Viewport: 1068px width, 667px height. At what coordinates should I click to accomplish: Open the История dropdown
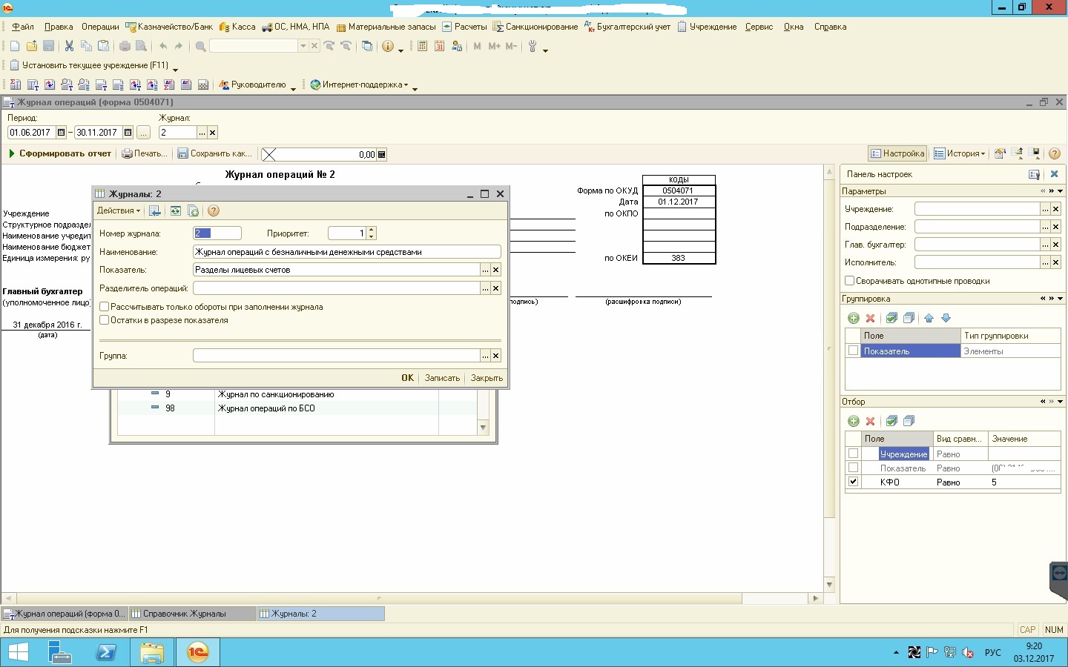tap(960, 153)
